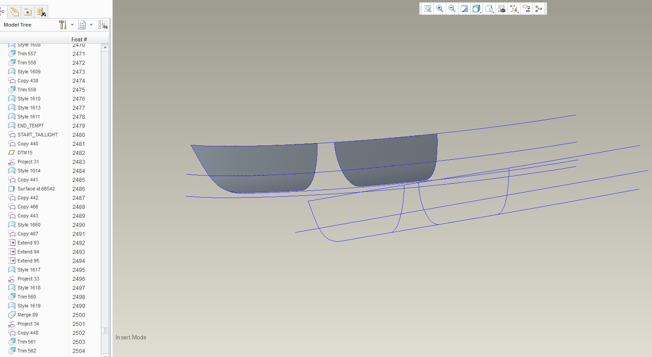Select Extend 93 feature

28,243
